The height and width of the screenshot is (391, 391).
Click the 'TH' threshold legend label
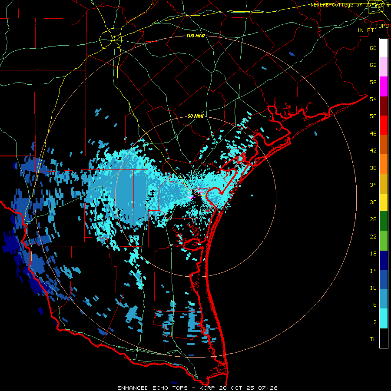click(373, 339)
